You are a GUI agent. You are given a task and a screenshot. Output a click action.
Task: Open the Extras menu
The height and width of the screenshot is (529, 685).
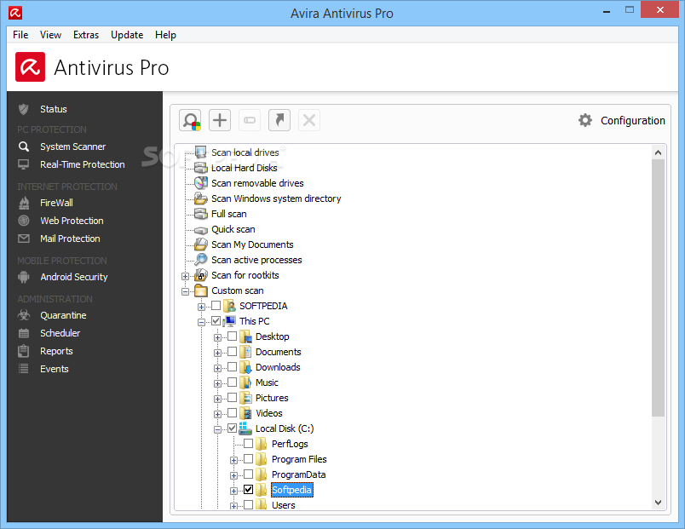86,35
